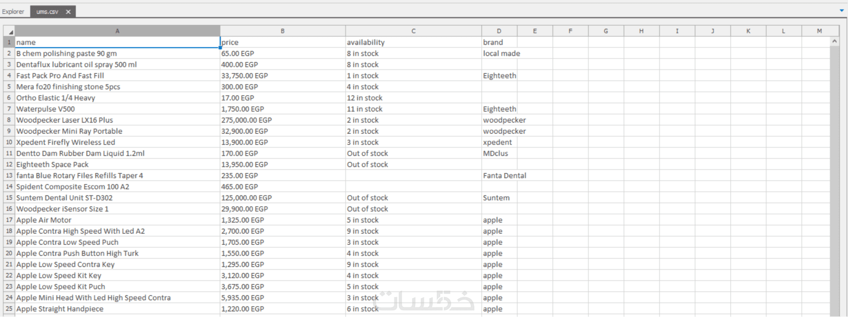Select column H header
This screenshot has height=317, width=848.
641,31
